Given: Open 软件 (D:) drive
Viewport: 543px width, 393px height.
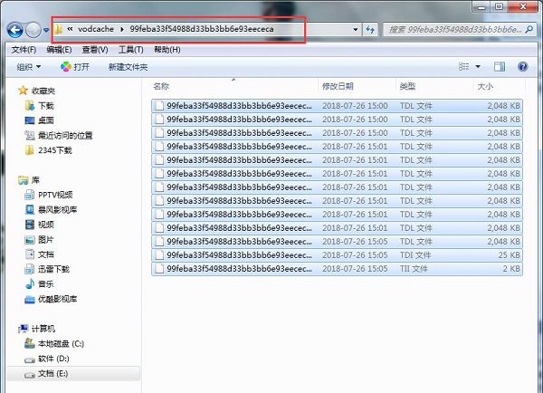Looking at the screenshot, I should 53,359.
